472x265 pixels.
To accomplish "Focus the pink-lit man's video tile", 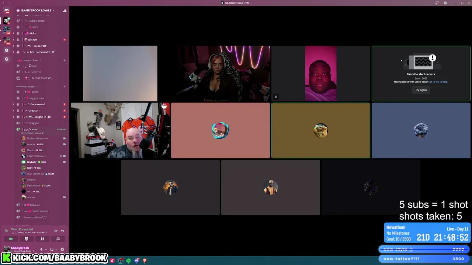I will (x=321, y=73).
